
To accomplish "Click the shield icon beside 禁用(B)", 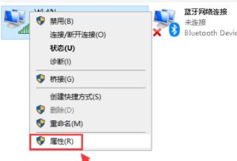I will click(x=41, y=21).
